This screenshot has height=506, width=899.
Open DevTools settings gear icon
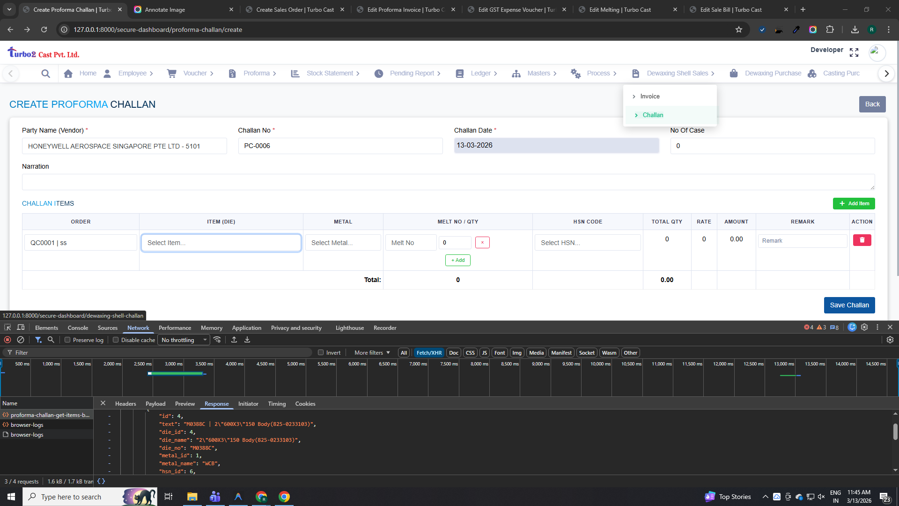pyautogui.click(x=864, y=327)
